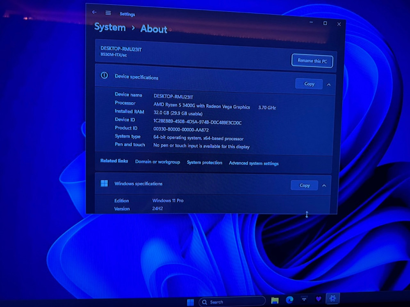Open the System protection link
Screen dimensions: 410x307
click(205, 163)
